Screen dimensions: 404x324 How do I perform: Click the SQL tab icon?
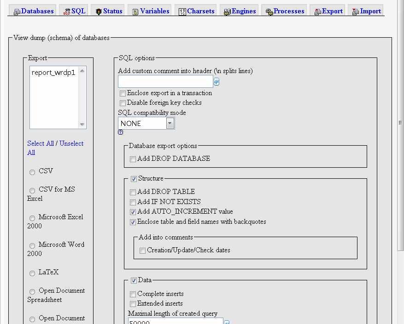tap(67, 12)
